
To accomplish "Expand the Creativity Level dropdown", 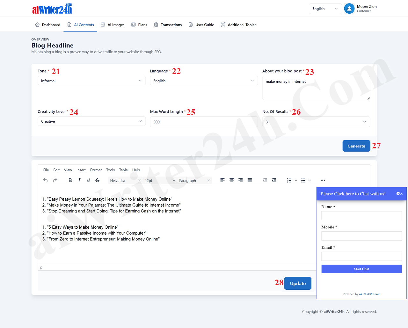I will click(x=91, y=121).
